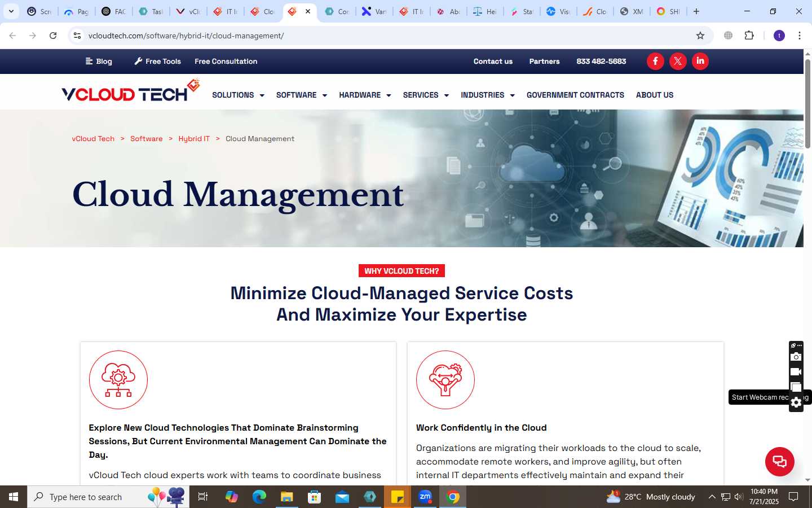The width and height of the screenshot is (812, 508).
Task: Close the active Cloud Management tab
Action: [x=308, y=11]
